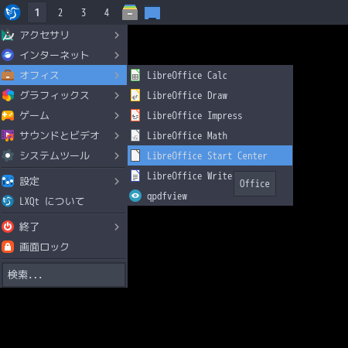The width and height of the screenshot is (348, 348).
Task: Click the yellow Draw document icon
Action: pos(135,95)
